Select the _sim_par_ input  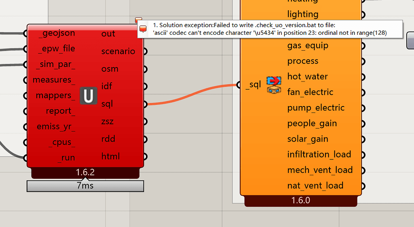[x=56, y=64]
